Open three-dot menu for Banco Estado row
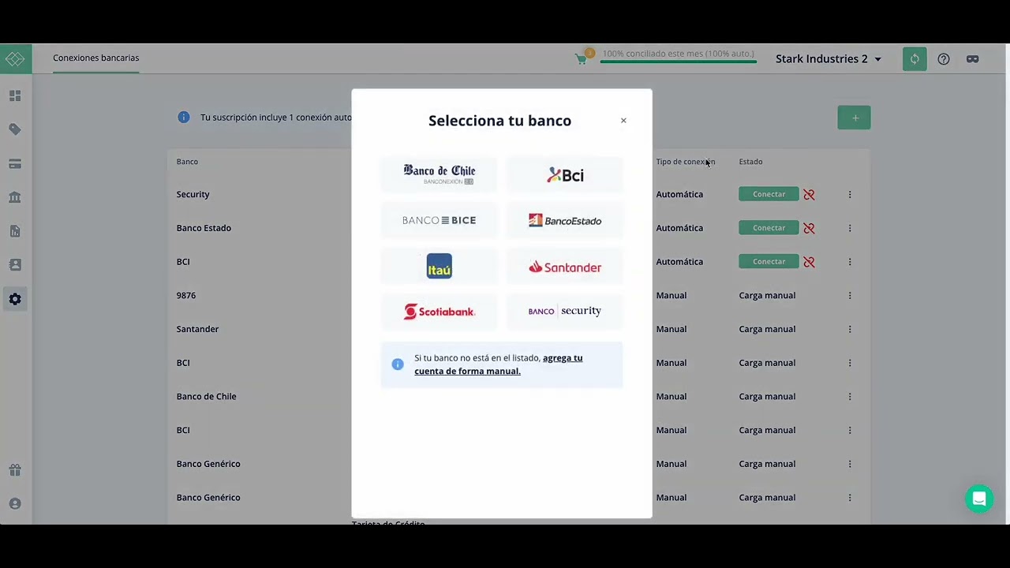The image size is (1010, 568). (x=850, y=228)
